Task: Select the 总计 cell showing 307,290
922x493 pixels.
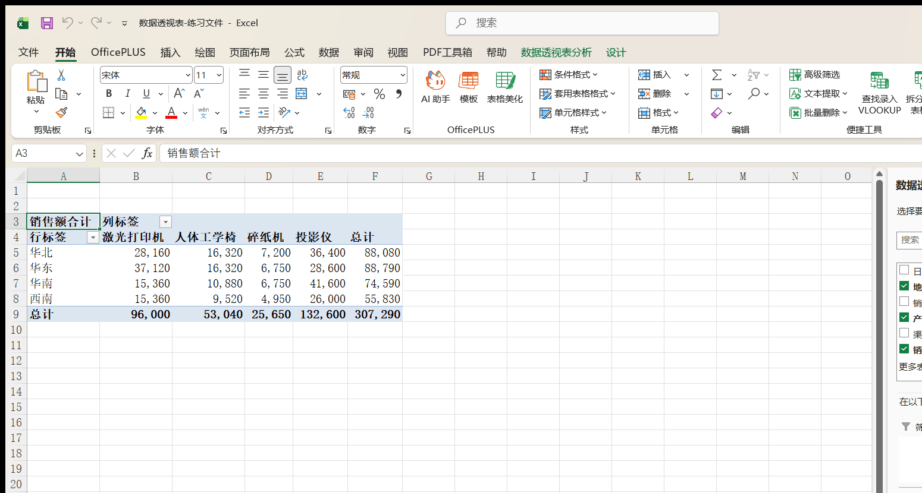Action: [375, 314]
